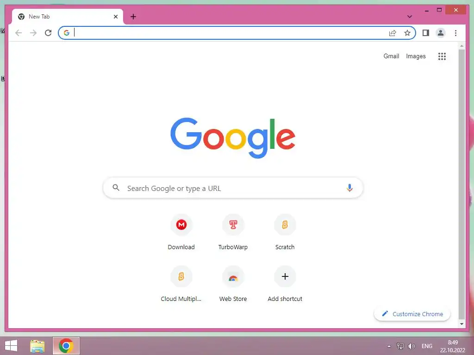Open the Scratch shortcut
Image resolution: width=474 pixels, height=355 pixels.
(x=285, y=232)
